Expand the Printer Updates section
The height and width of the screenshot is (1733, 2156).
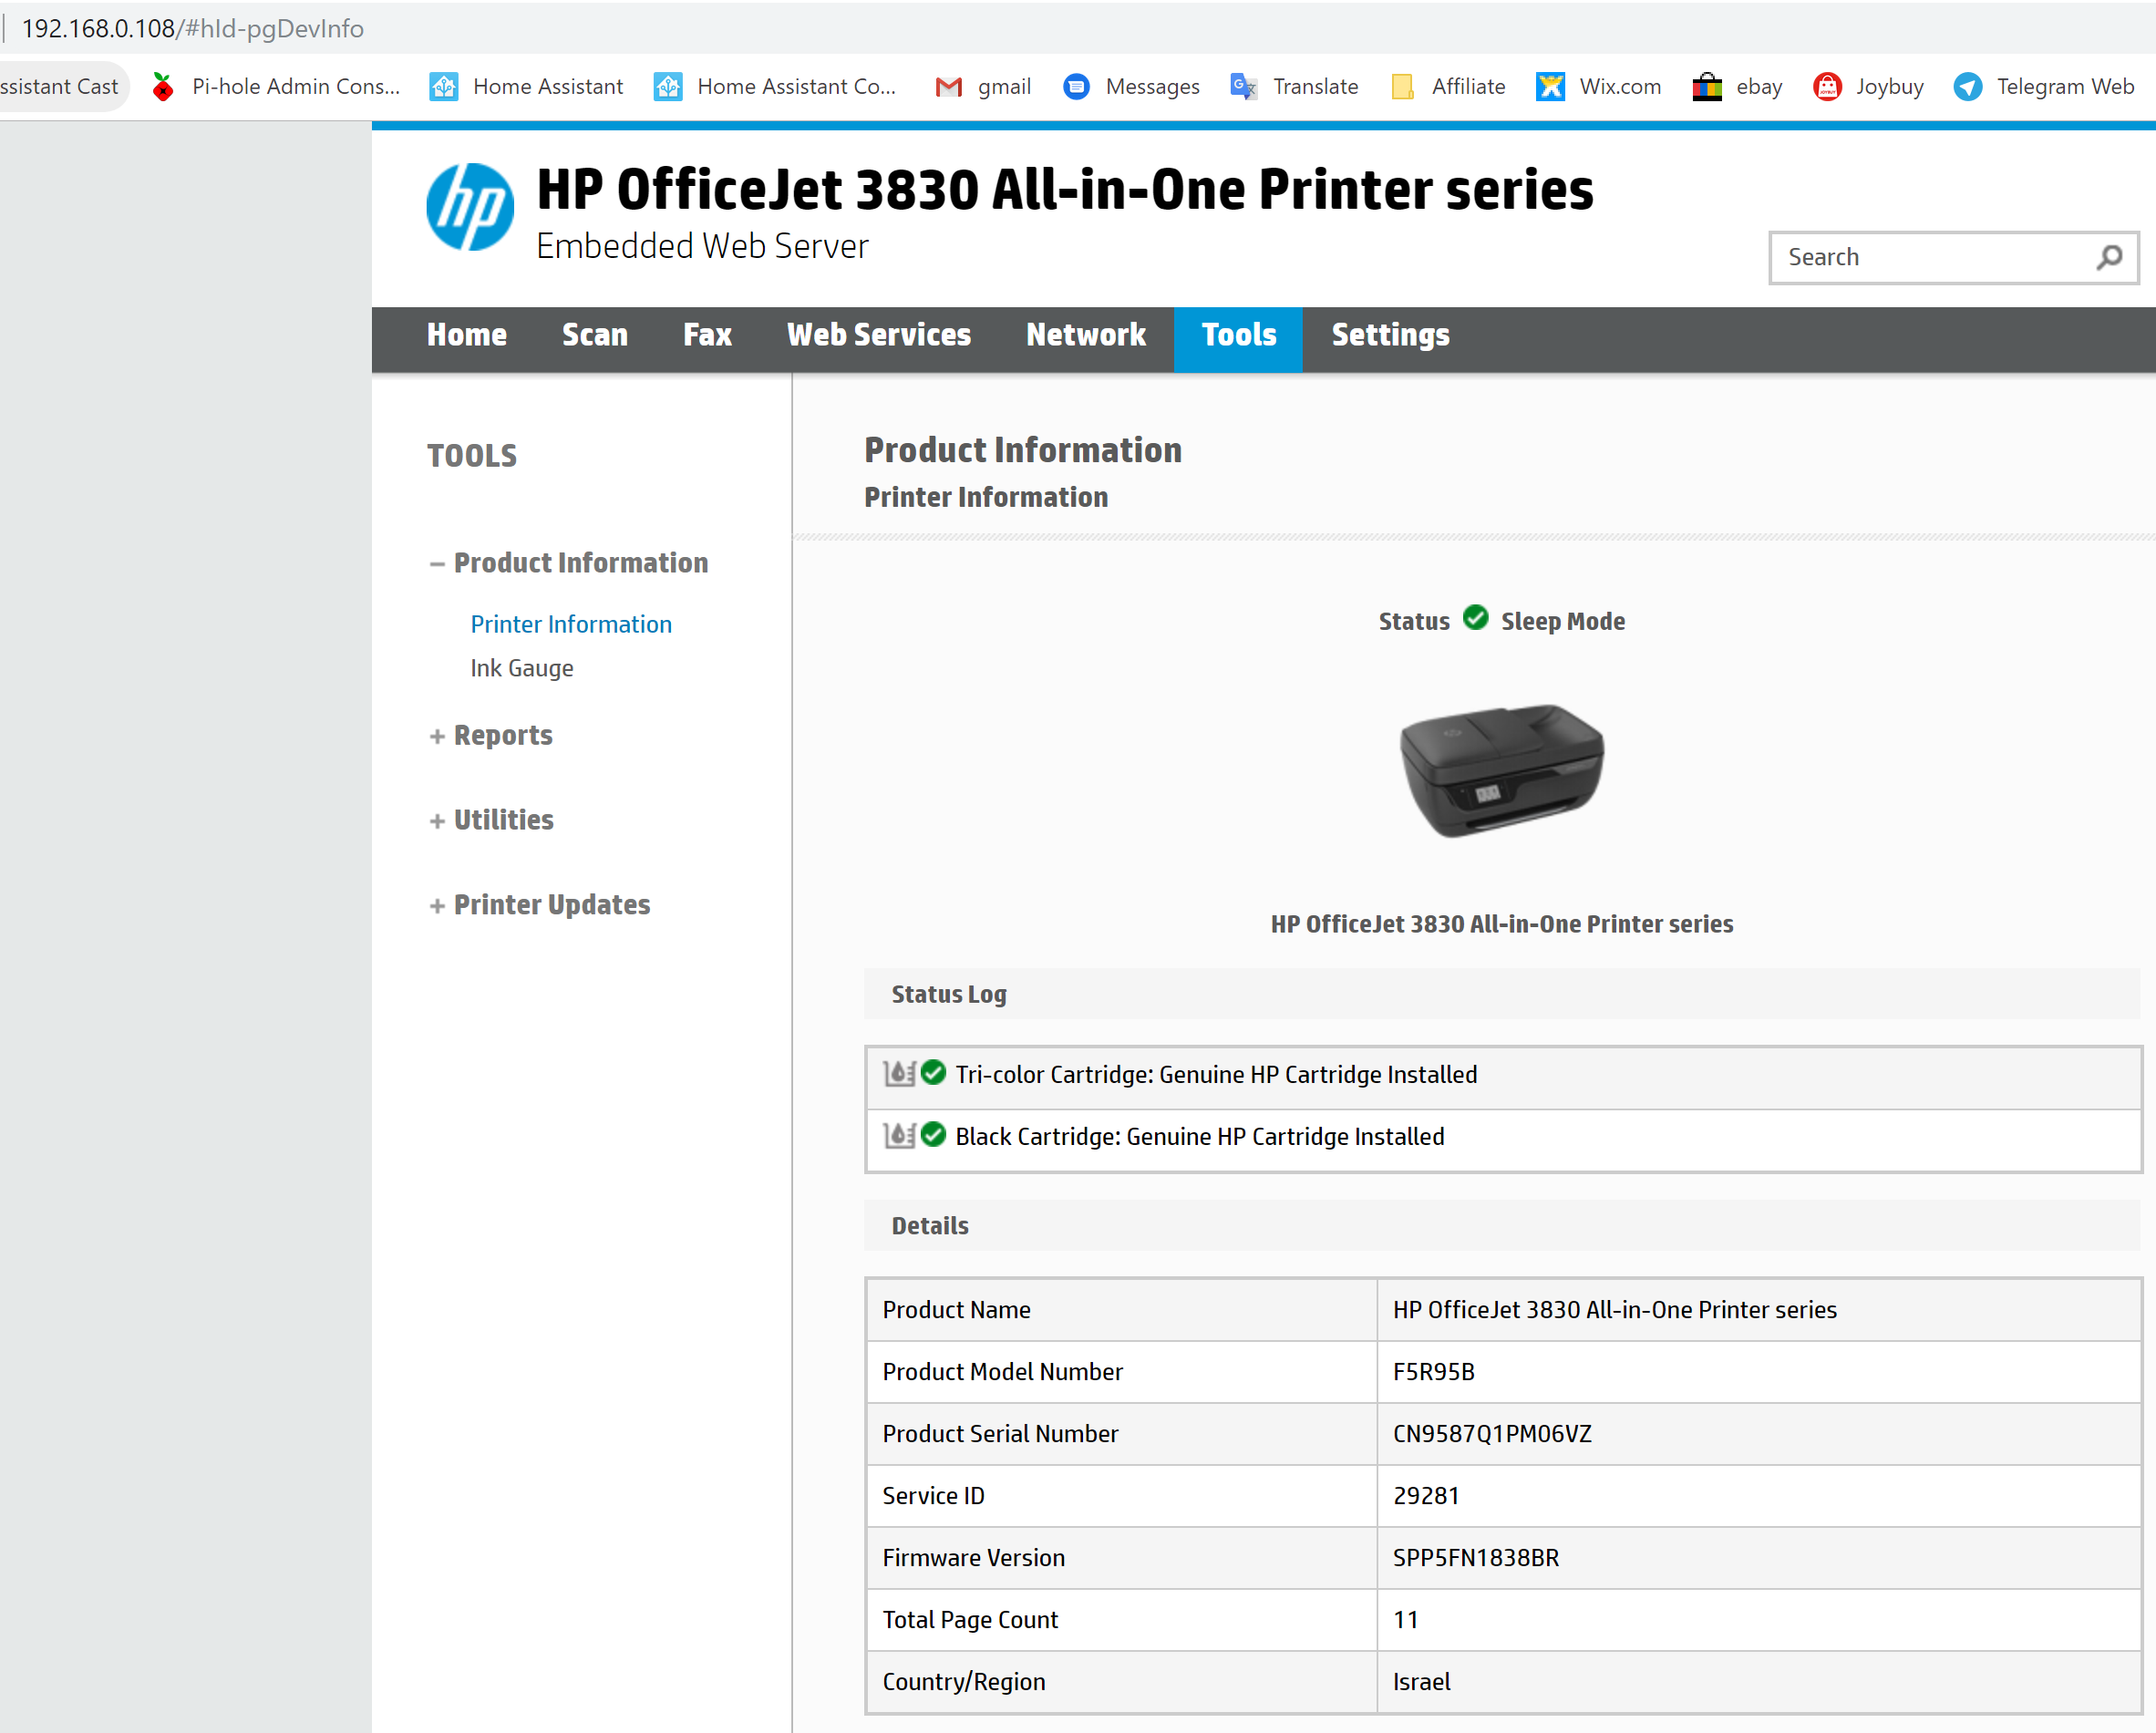[437, 905]
